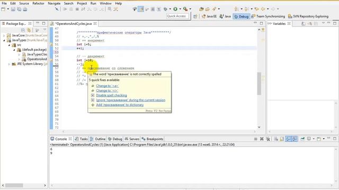Switch to Team Synchronizing perspective
Screen dimensions: 339x190
click(x=268, y=16)
